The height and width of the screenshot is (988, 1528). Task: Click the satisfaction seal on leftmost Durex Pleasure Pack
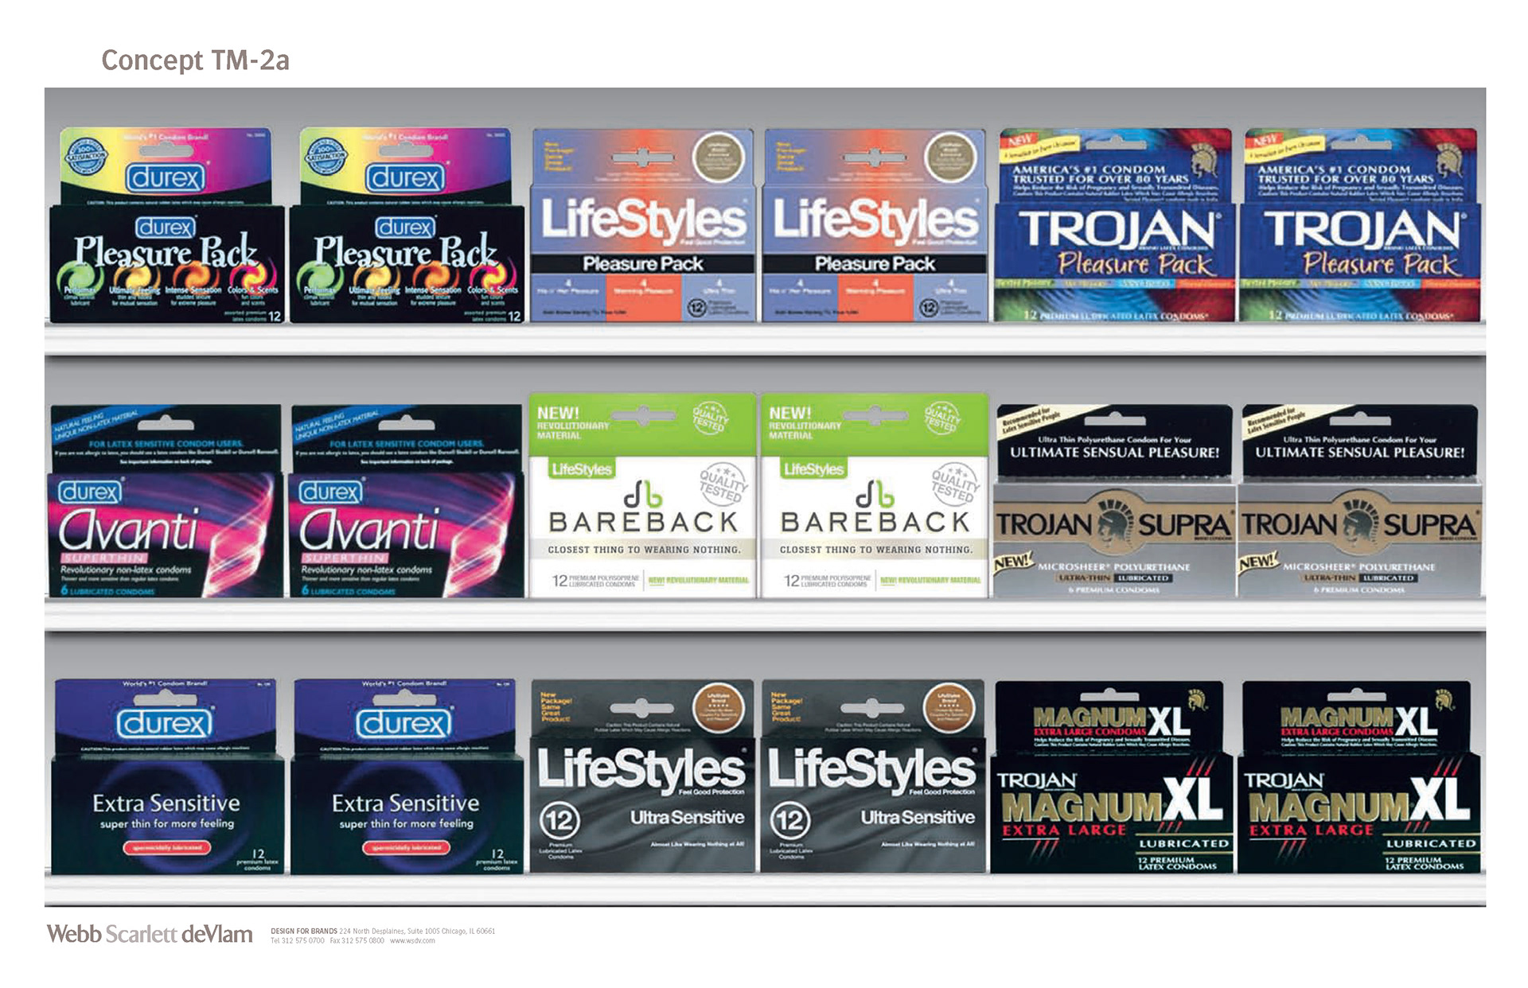click(x=86, y=156)
